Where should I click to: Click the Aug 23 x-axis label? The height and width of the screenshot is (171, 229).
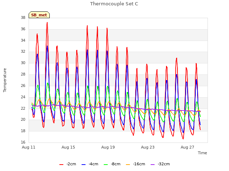pyautogui.click(x=148, y=147)
